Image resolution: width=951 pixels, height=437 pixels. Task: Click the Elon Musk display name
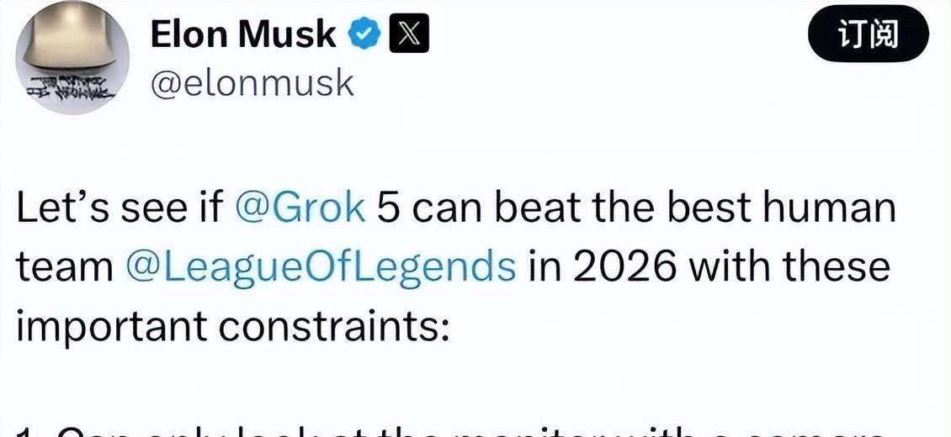pos(242,34)
